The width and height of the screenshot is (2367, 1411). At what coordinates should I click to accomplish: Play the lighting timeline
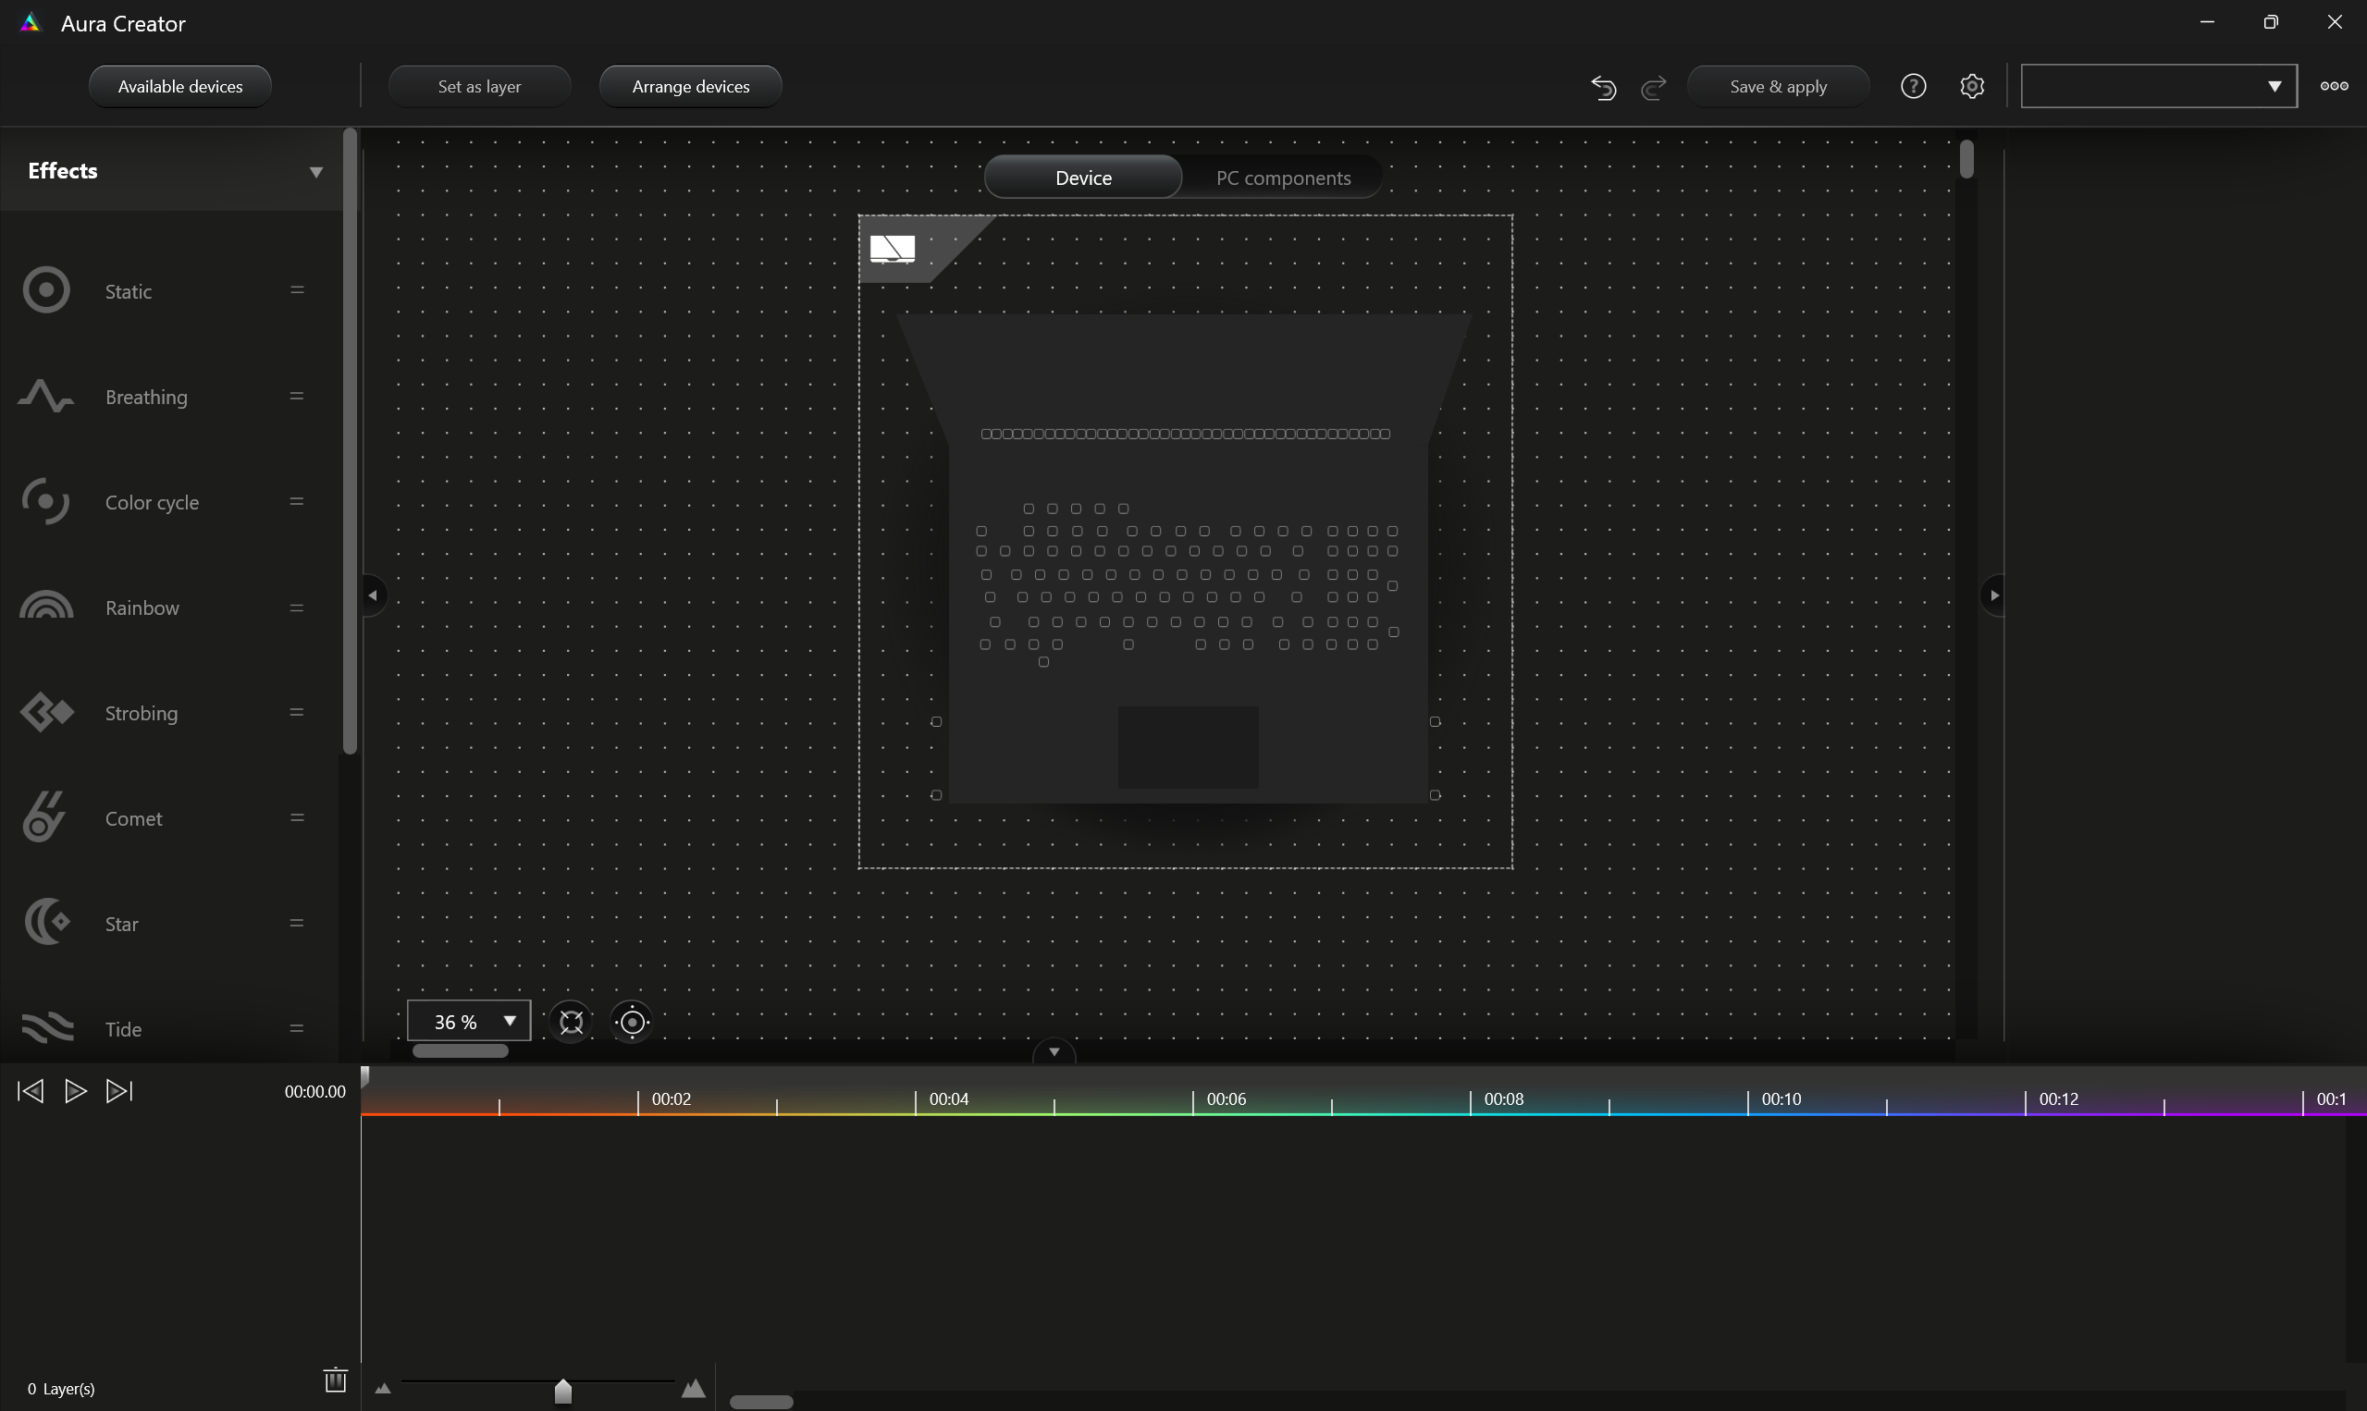coord(75,1090)
